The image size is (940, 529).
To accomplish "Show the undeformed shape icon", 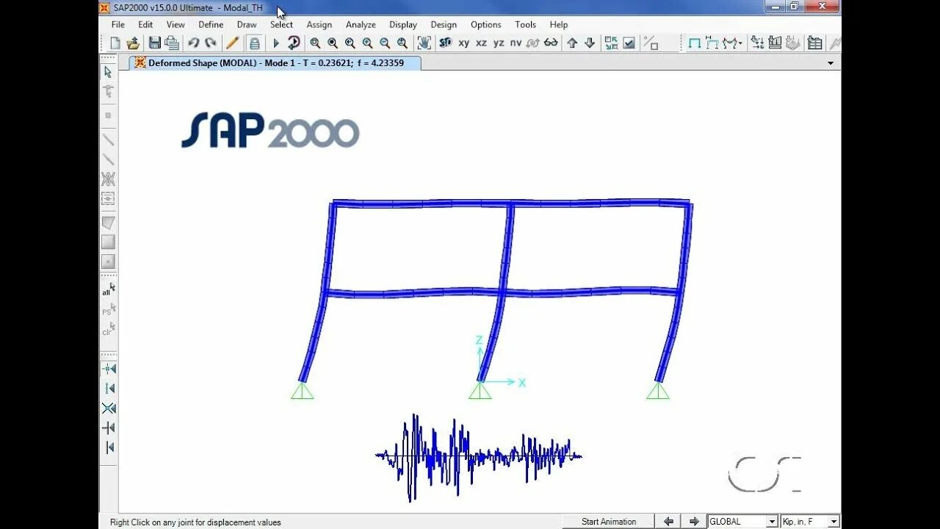I will point(694,43).
